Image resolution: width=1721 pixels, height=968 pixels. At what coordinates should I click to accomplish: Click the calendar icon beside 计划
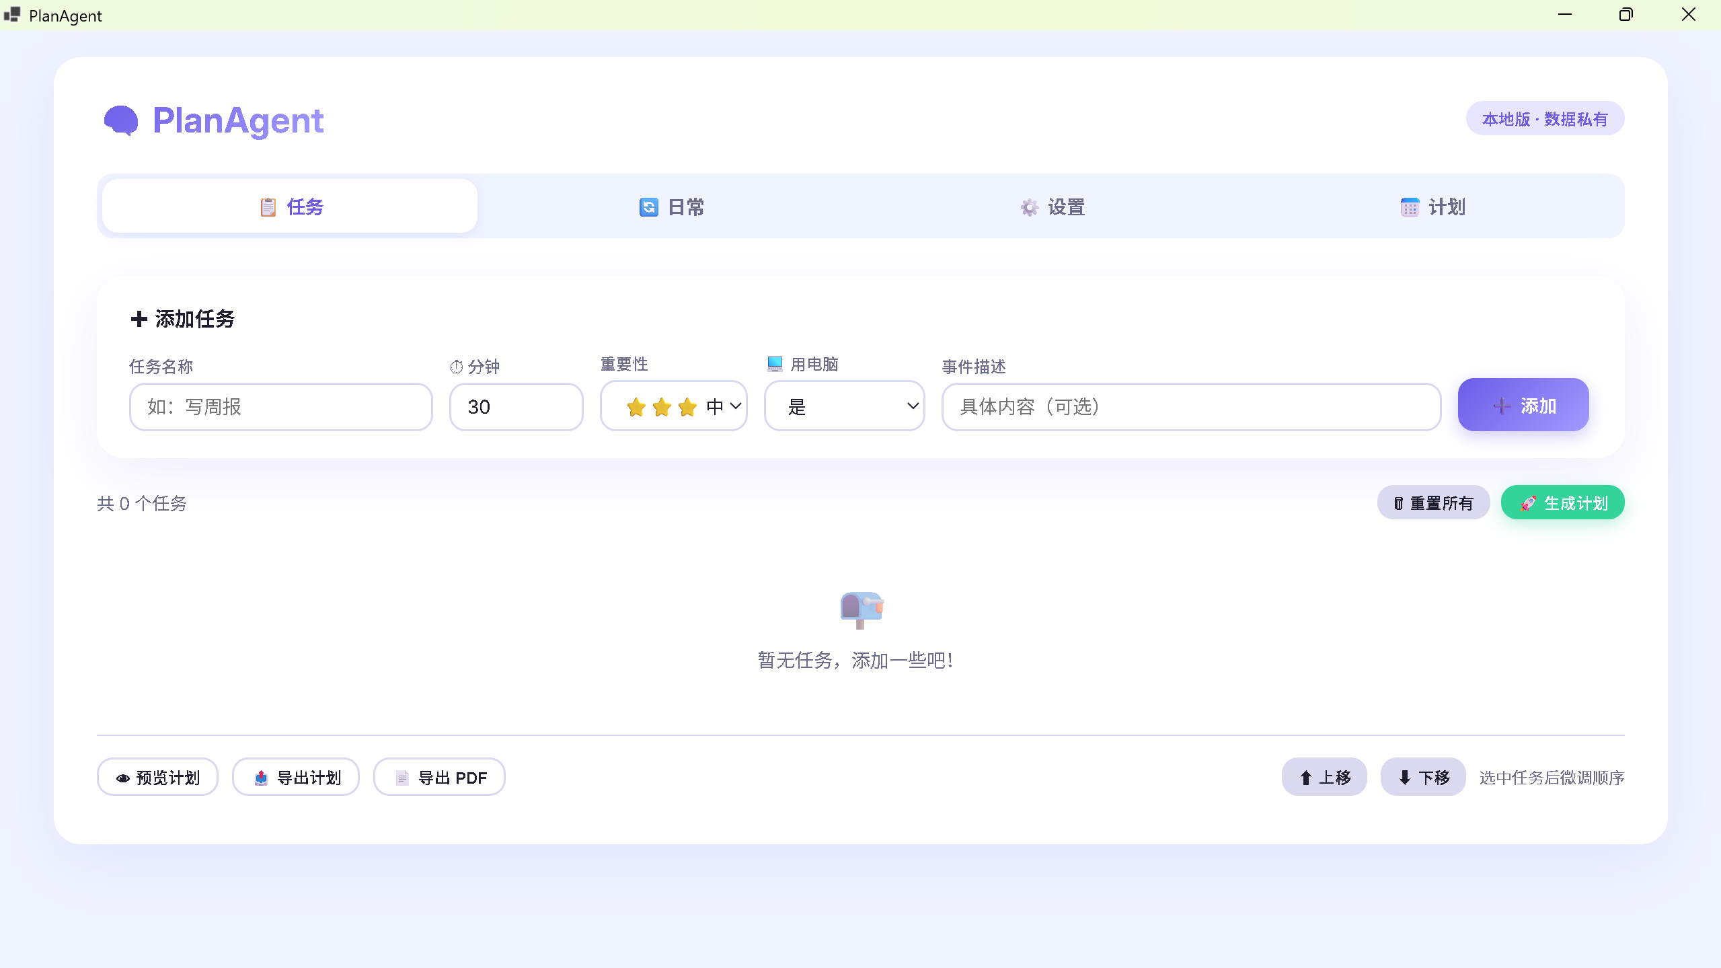pos(1410,207)
